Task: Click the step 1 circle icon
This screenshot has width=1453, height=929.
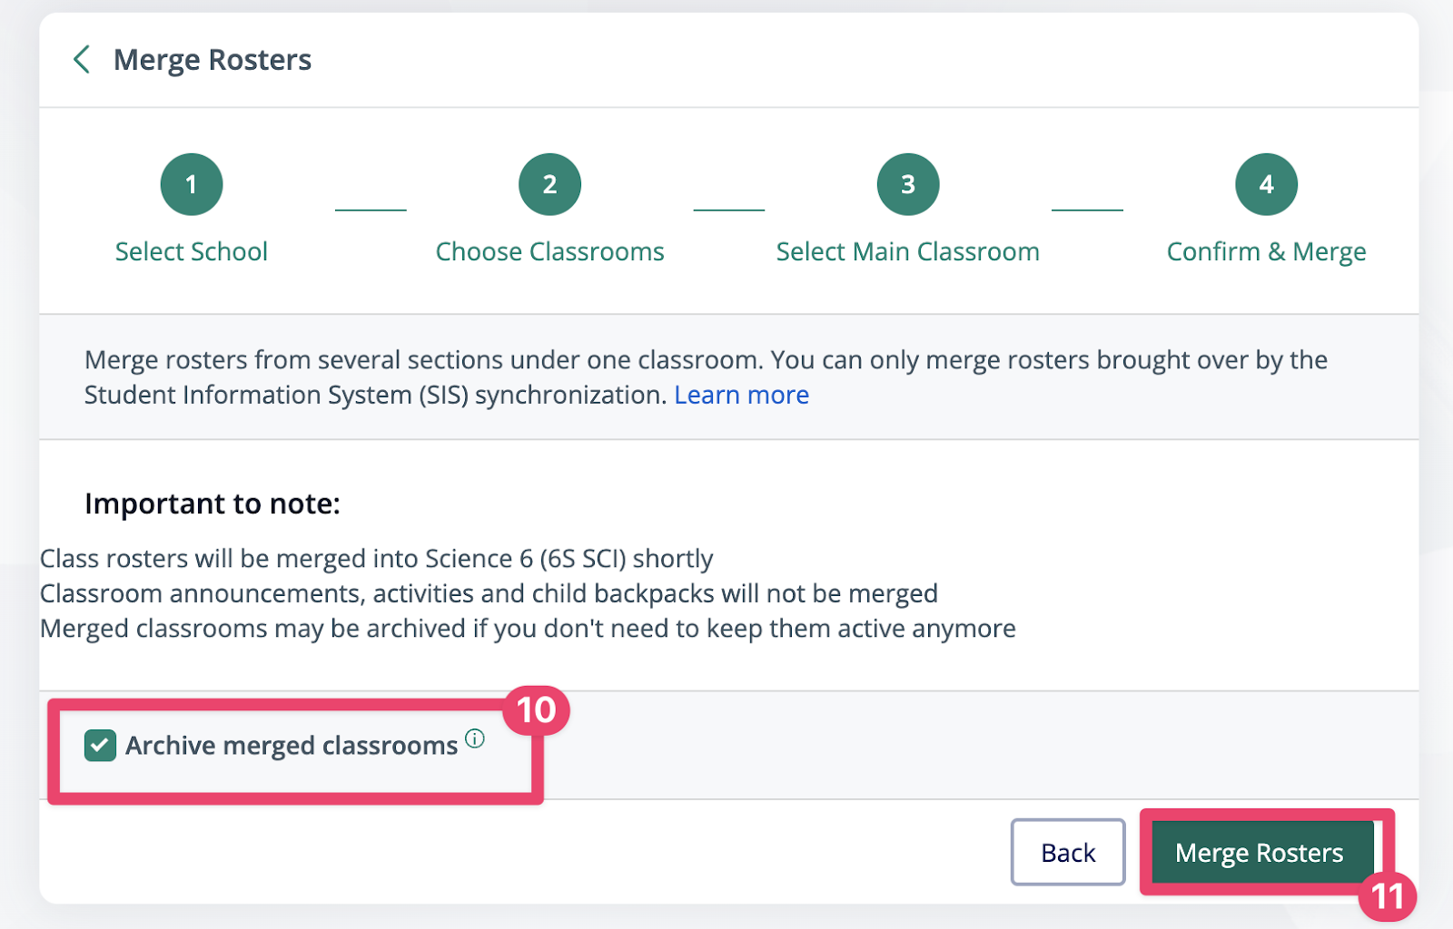Action: click(x=192, y=185)
